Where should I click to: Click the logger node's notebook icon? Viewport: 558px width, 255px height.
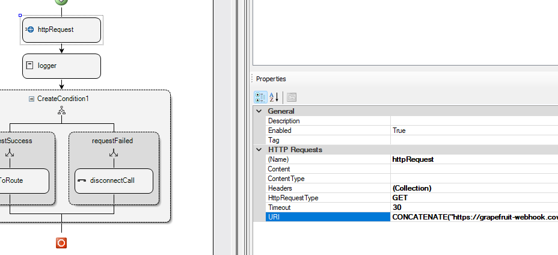point(29,66)
